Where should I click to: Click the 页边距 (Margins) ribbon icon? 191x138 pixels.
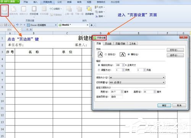[x=5, y=10]
